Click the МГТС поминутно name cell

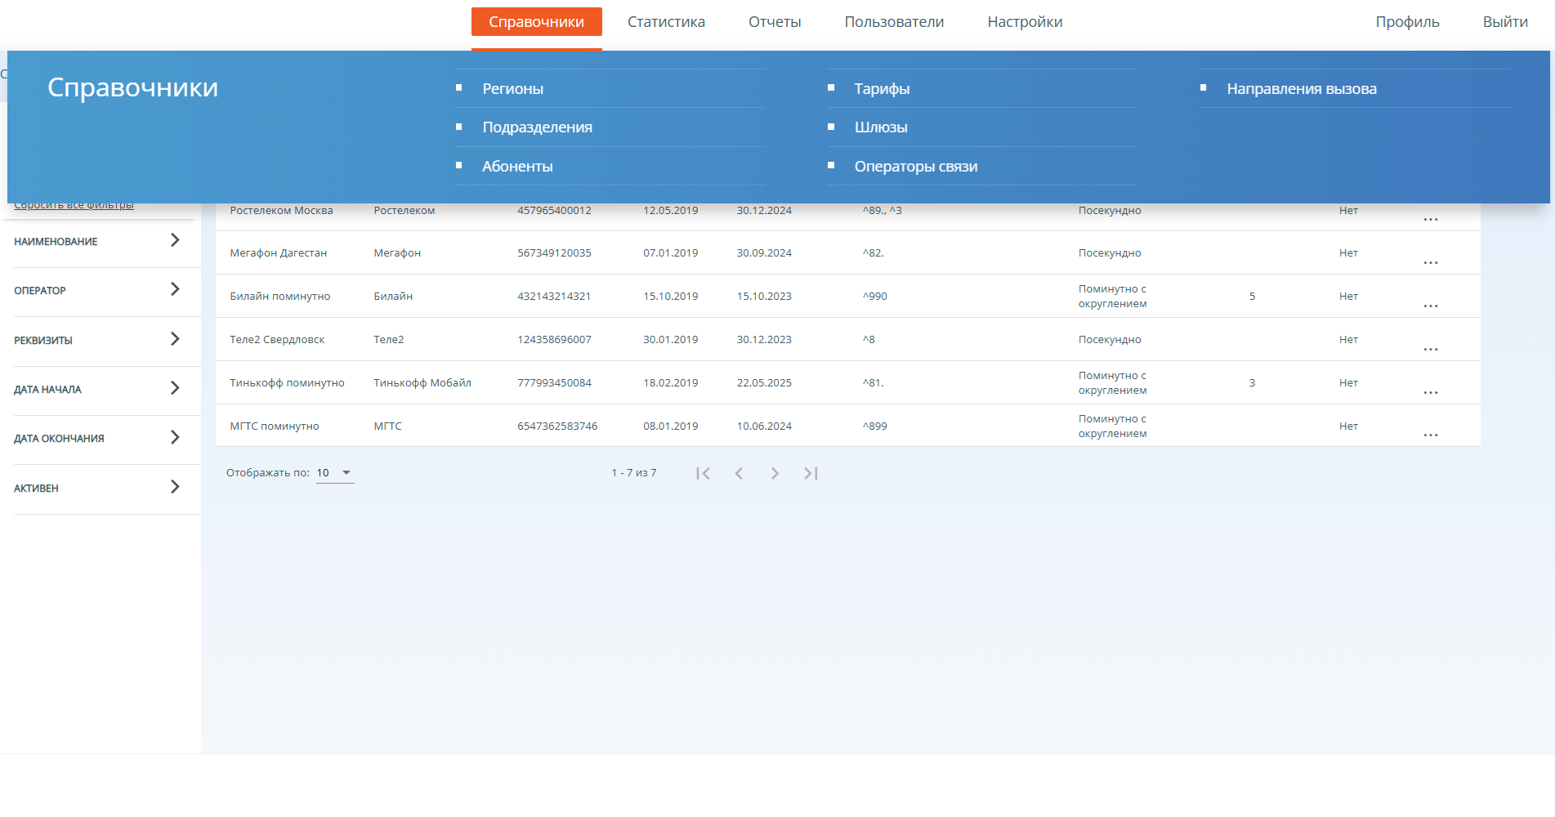(275, 426)
